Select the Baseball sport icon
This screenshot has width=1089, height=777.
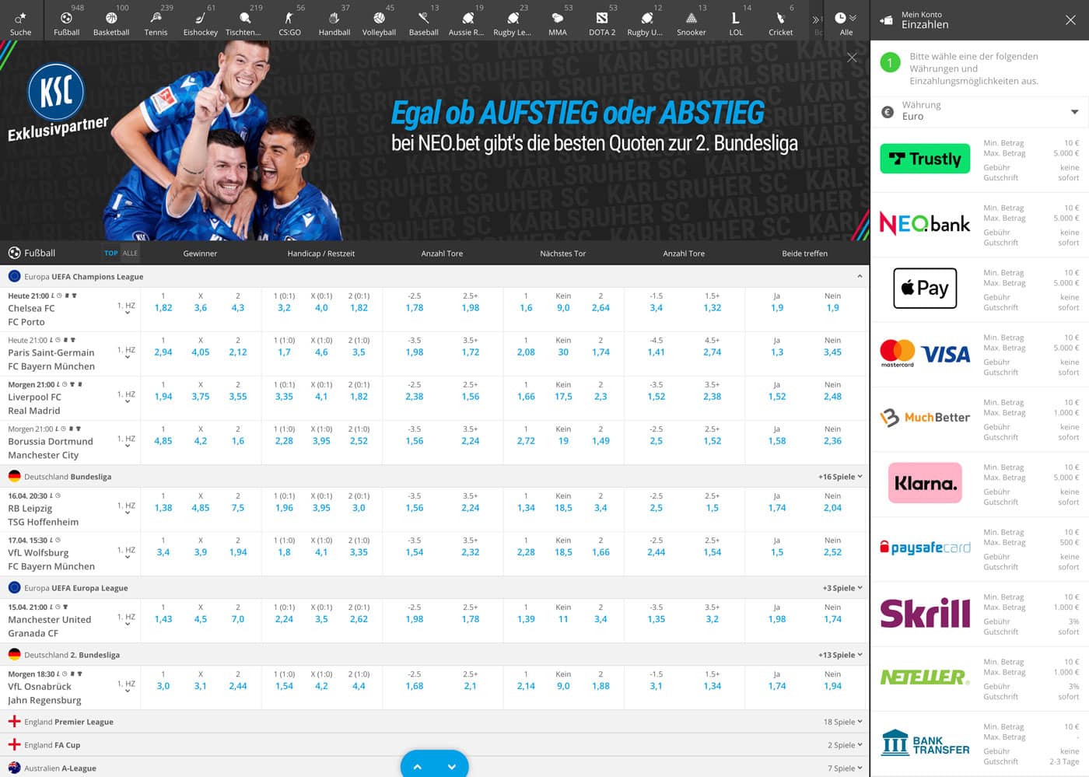424,19
